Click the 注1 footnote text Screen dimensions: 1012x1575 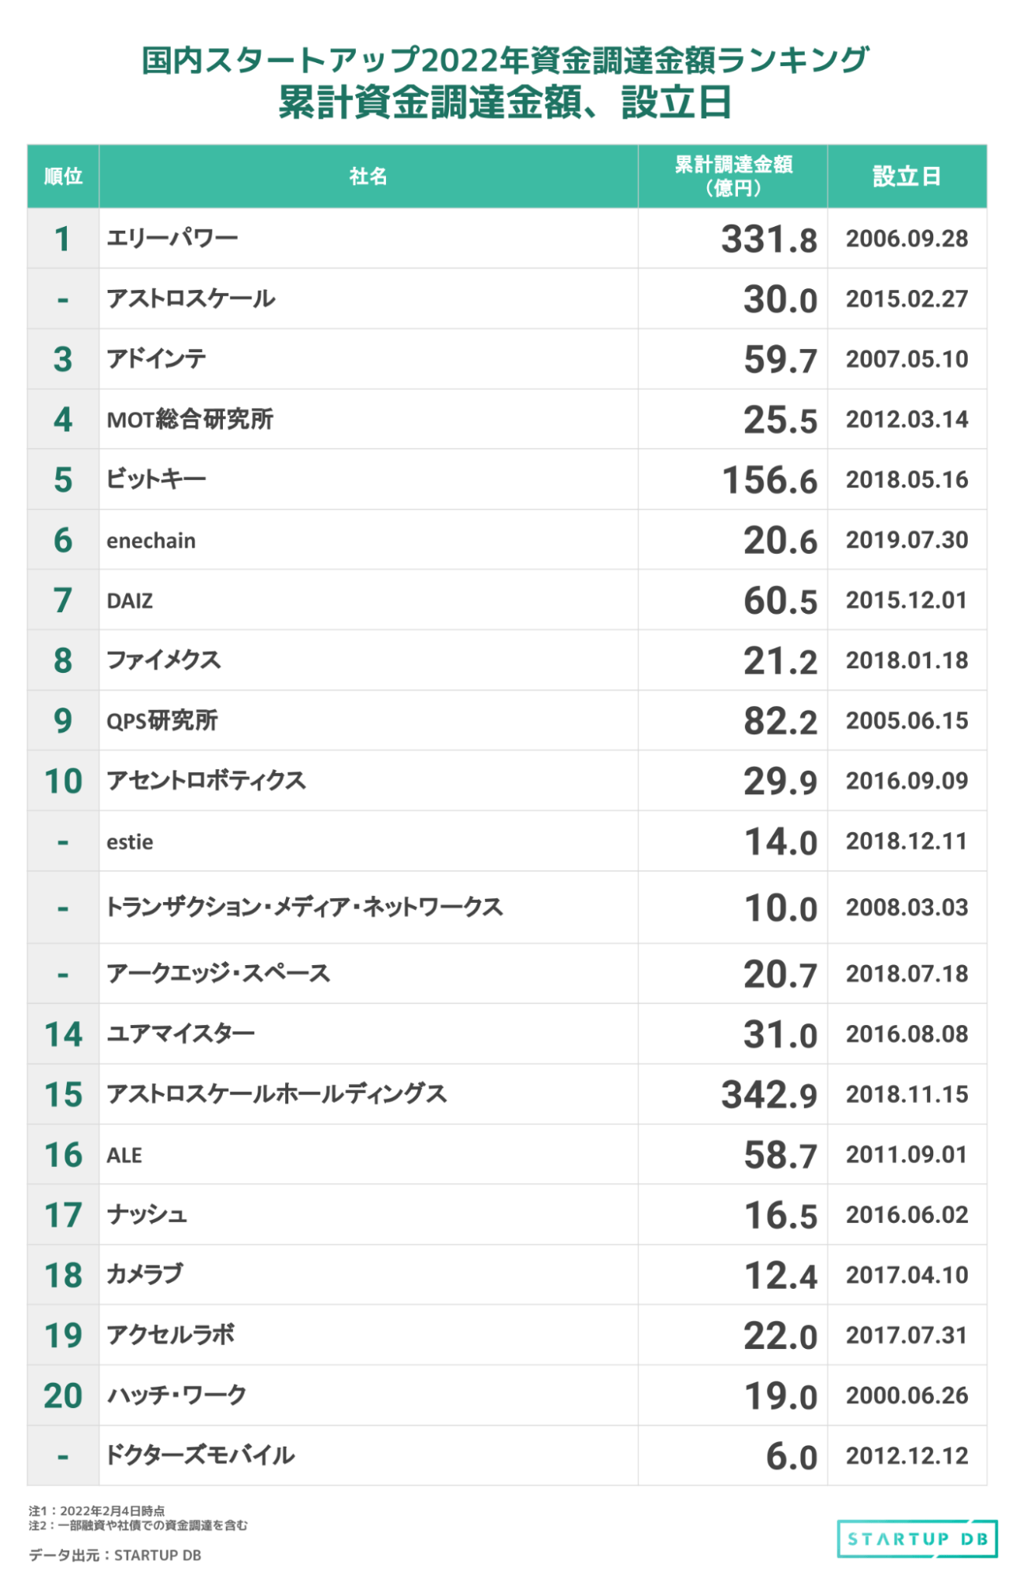97,1510
